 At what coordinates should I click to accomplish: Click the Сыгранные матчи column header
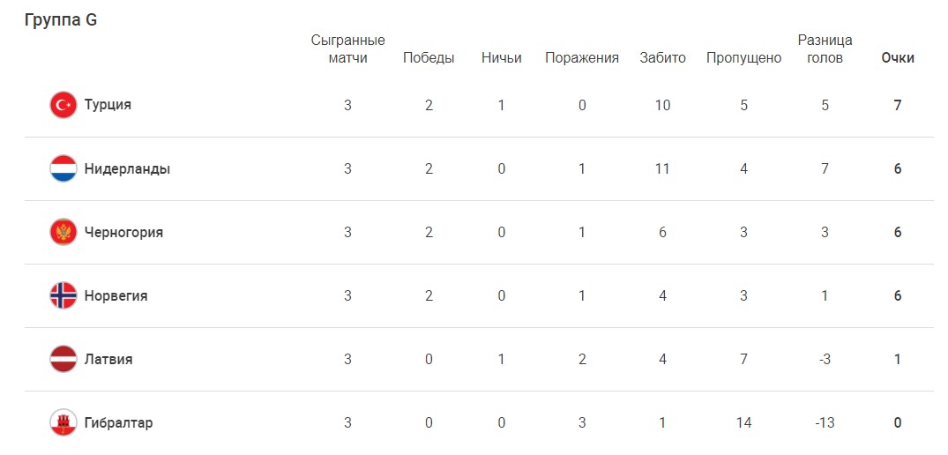point(347,49)
